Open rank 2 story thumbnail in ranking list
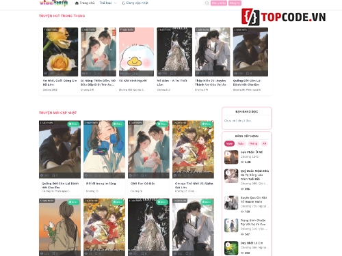The height and width of the screenshot is (256, 342). coord(231,176)
